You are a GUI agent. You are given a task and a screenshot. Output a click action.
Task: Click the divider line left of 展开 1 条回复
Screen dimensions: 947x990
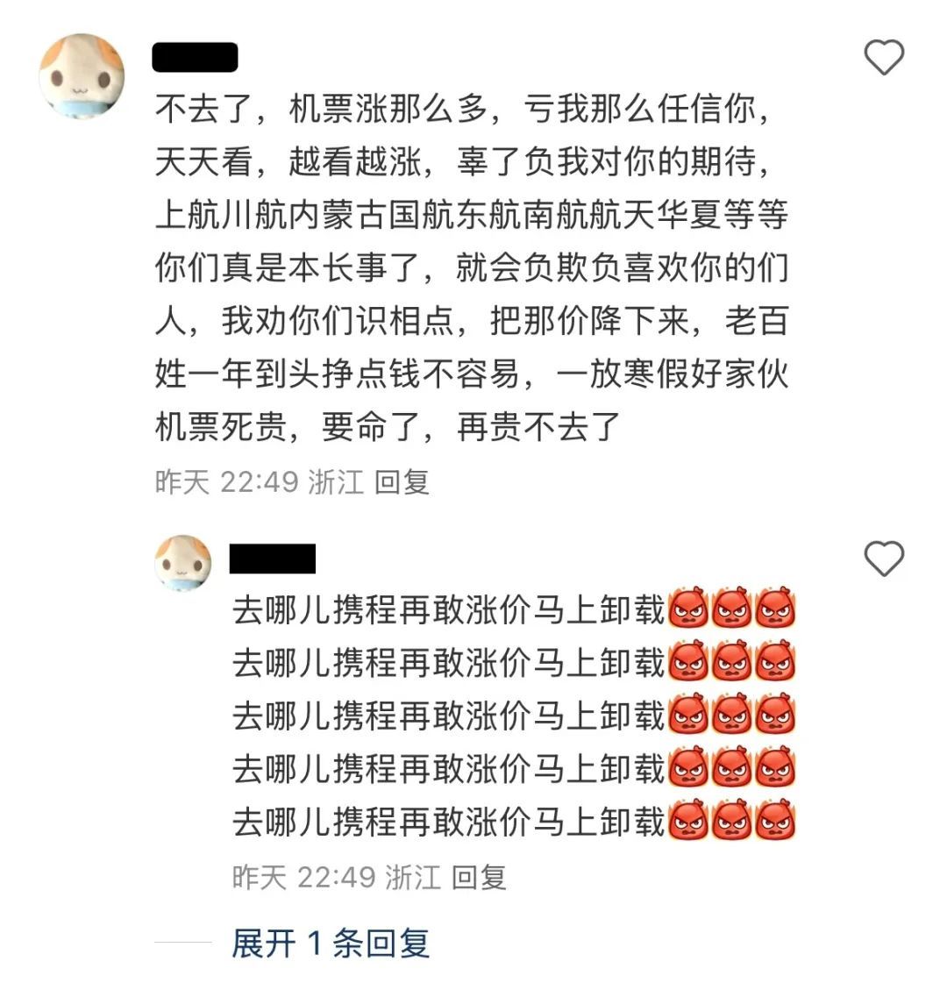click(183, 943)
